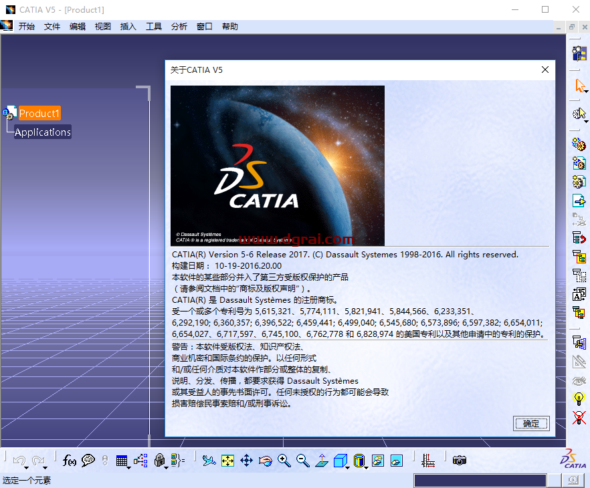Click the shading view mode cylinder icon

pyautogui.click(x=359, y=460)
